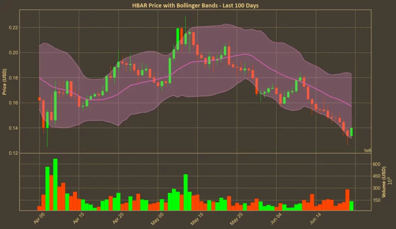396x229 pixels.
Task: Click the last green candlestick on the chart
Action: point(352,132)
